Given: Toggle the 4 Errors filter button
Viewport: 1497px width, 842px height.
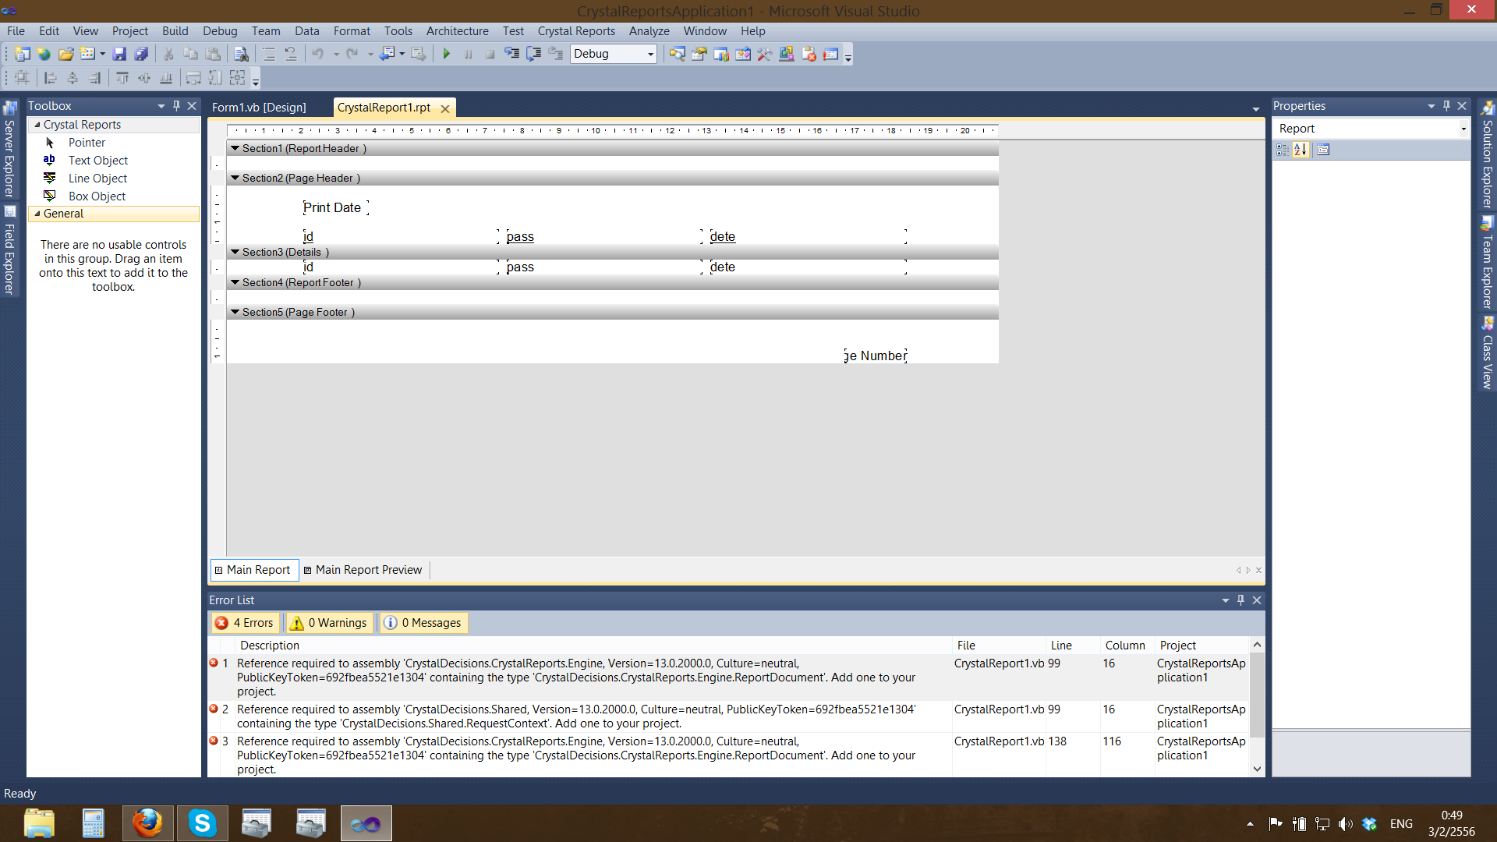Looking at the screenshot, I should tap(245, 623).
